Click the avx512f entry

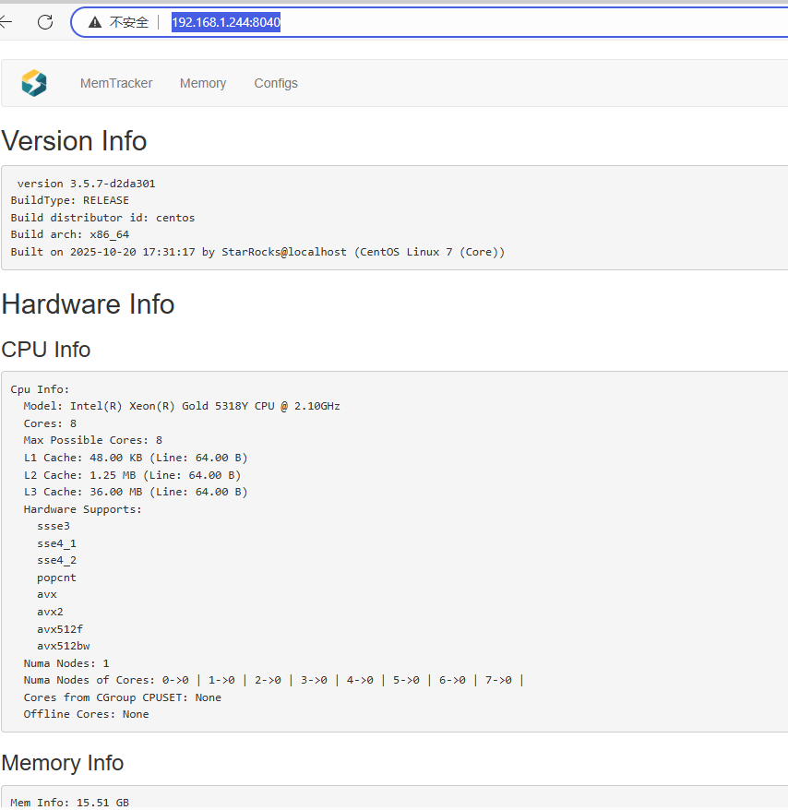(x=60, y=629)
